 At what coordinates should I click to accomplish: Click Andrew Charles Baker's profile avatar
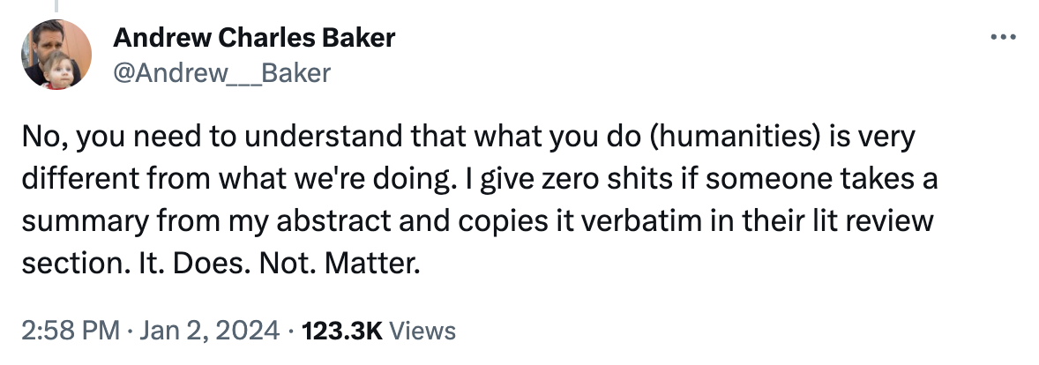56,55
